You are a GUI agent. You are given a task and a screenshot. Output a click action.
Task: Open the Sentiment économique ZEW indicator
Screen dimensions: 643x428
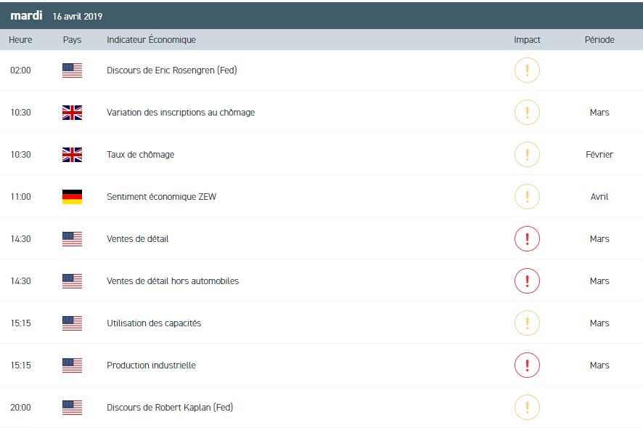pos(161,197)
